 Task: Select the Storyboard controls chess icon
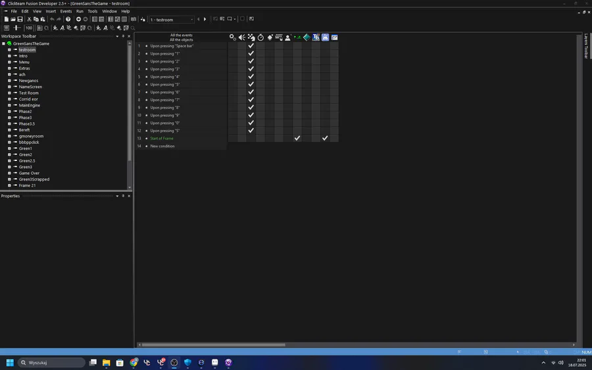pyautogui.click(x=251, y=37)
